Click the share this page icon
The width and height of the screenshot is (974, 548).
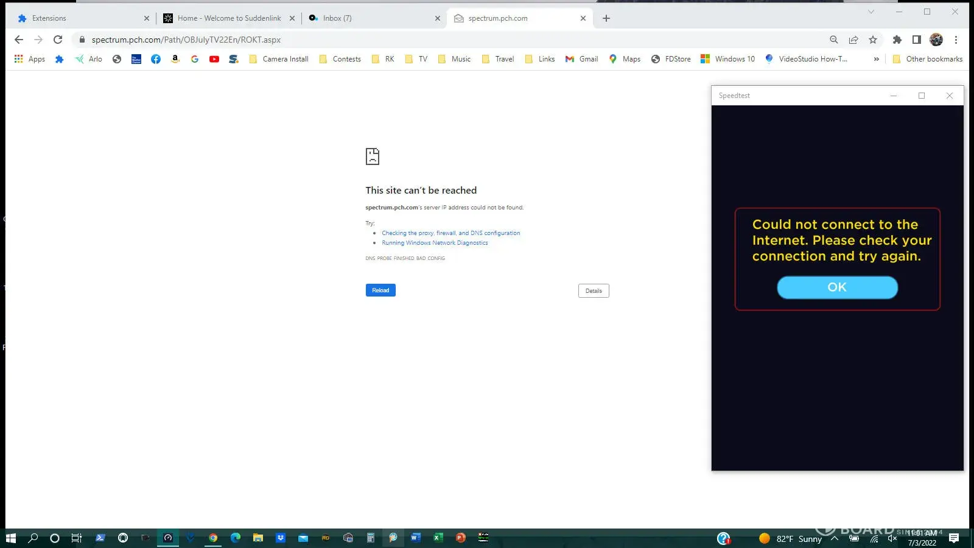point(853,40)
